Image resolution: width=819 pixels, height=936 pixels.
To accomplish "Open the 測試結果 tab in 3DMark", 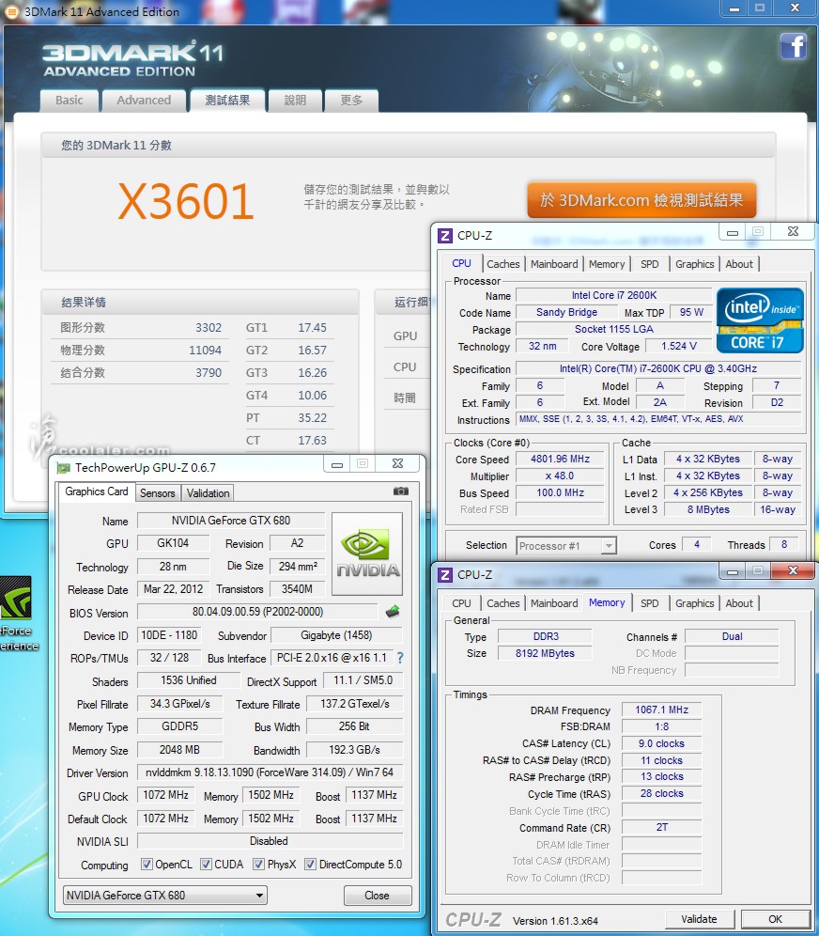I will point(227,101).
